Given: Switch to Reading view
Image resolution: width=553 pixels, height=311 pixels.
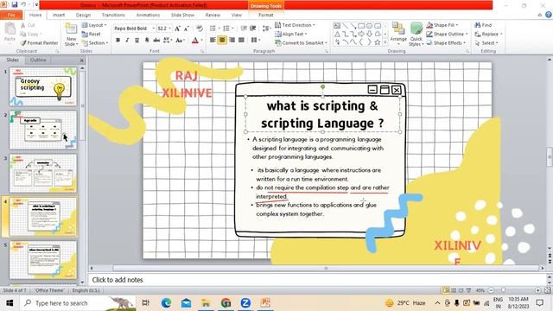Looking at the screenshot, I should tap(461, 290).
